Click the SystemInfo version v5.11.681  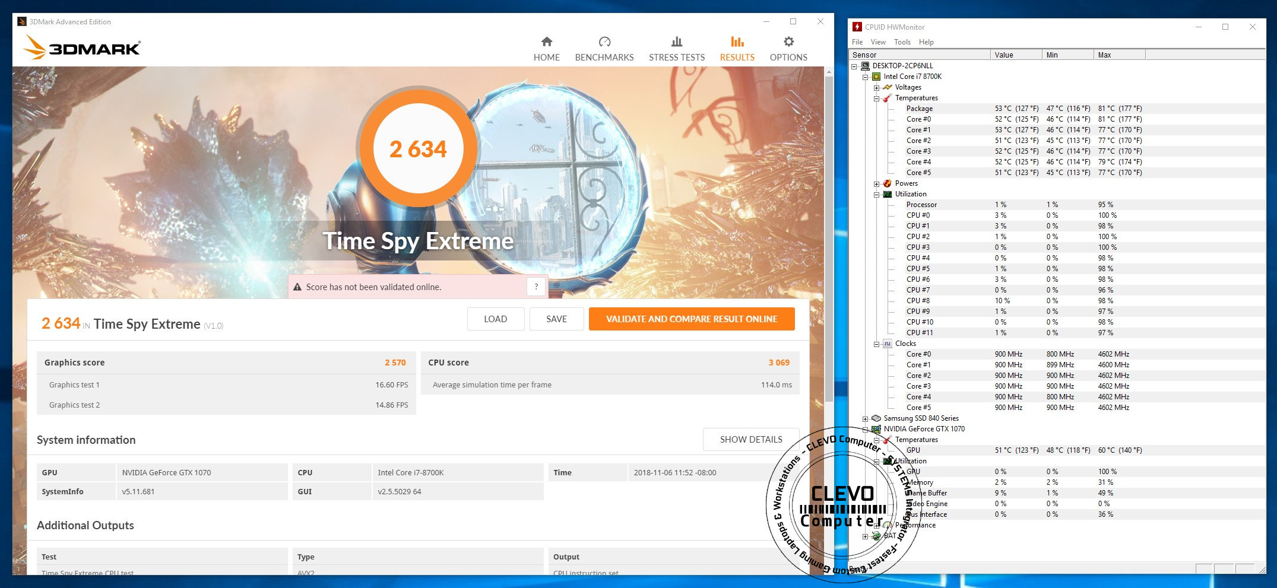(x=138, y=492)
